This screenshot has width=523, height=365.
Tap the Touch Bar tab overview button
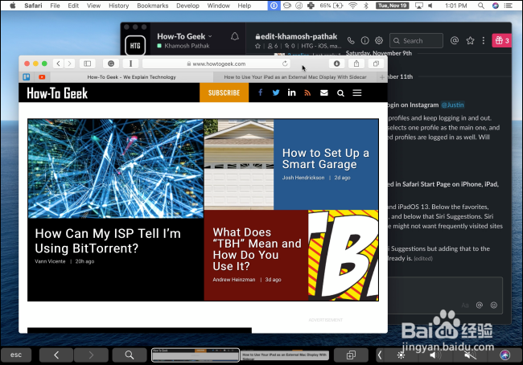click(x=351, y=355)
